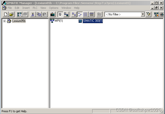Toggle the Online view button

point(66,14)
